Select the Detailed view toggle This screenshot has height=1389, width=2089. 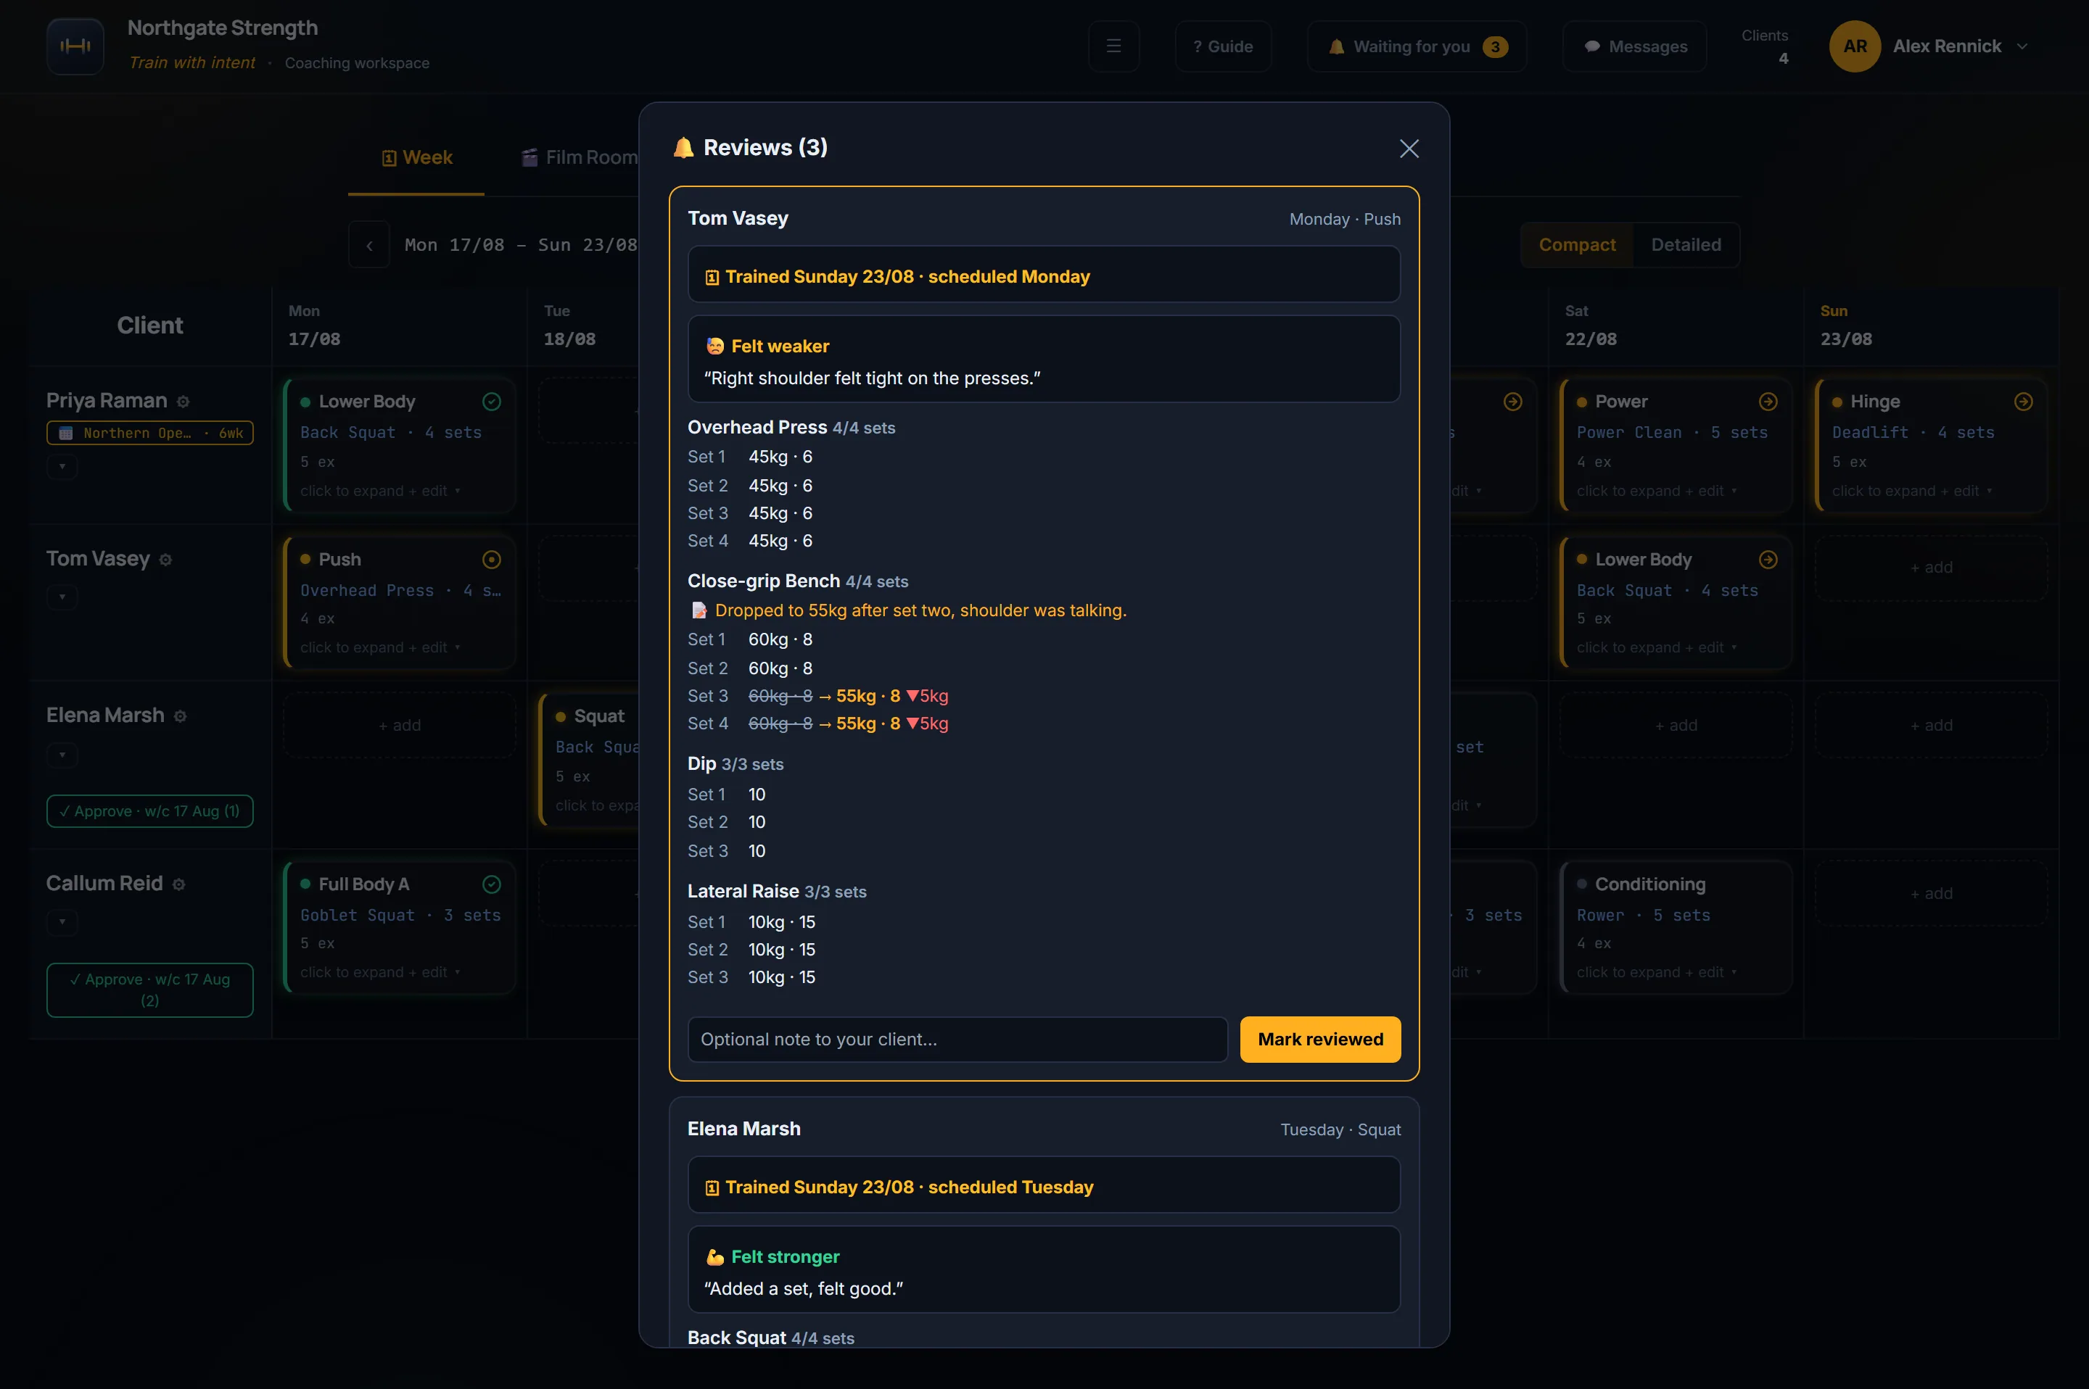(1686, 244)
